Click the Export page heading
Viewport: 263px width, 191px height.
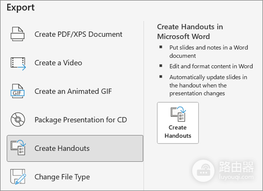(21, 8)
